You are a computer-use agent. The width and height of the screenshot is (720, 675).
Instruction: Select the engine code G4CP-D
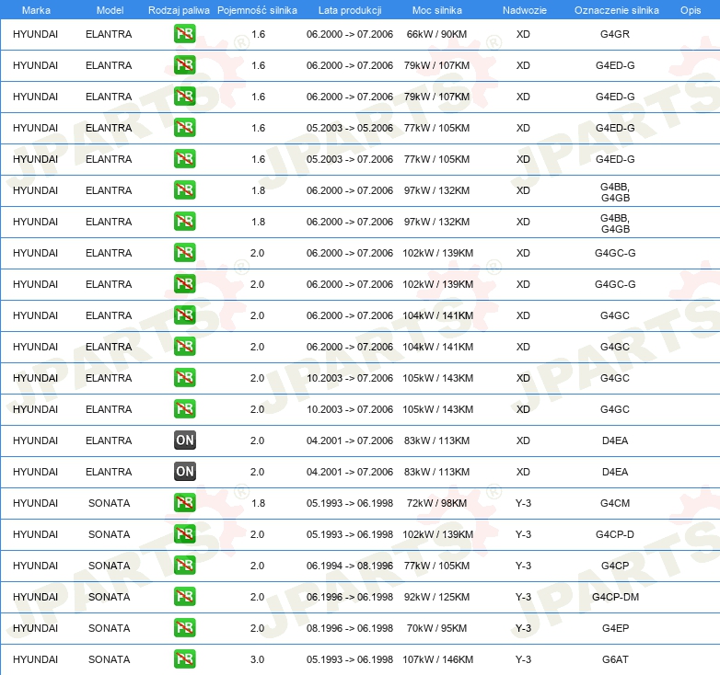coord(615,534)
